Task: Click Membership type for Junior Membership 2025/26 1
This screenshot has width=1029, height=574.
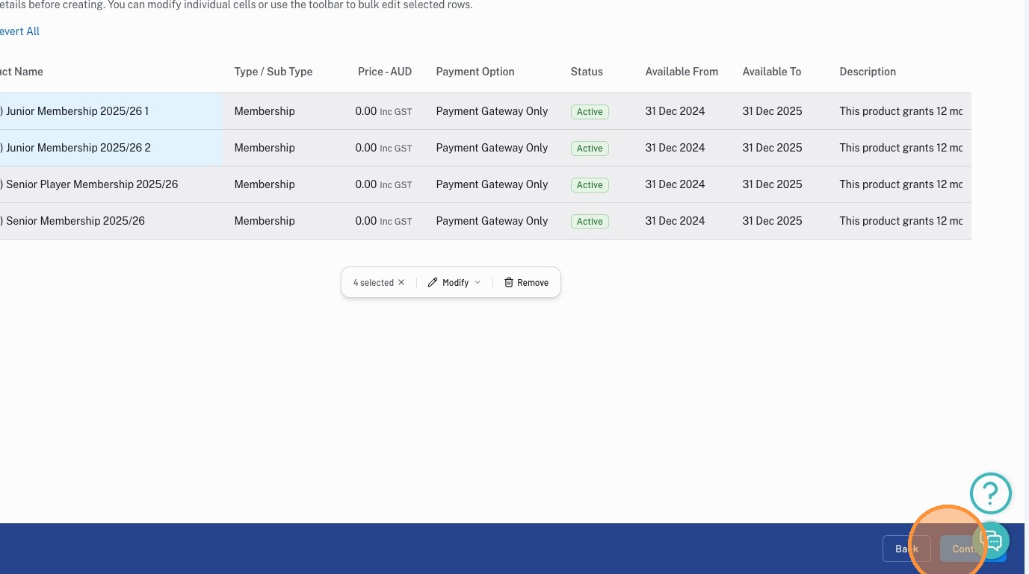Action: [x=265, y=111]
